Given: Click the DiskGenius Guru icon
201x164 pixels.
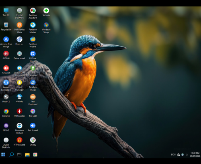Looking at the screenshot, I should coord(19,28).
